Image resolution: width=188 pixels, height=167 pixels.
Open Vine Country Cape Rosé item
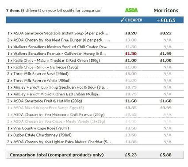[38, 128]
